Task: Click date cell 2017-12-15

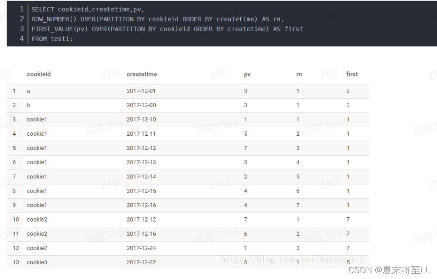Action: (x=141, y=191)
